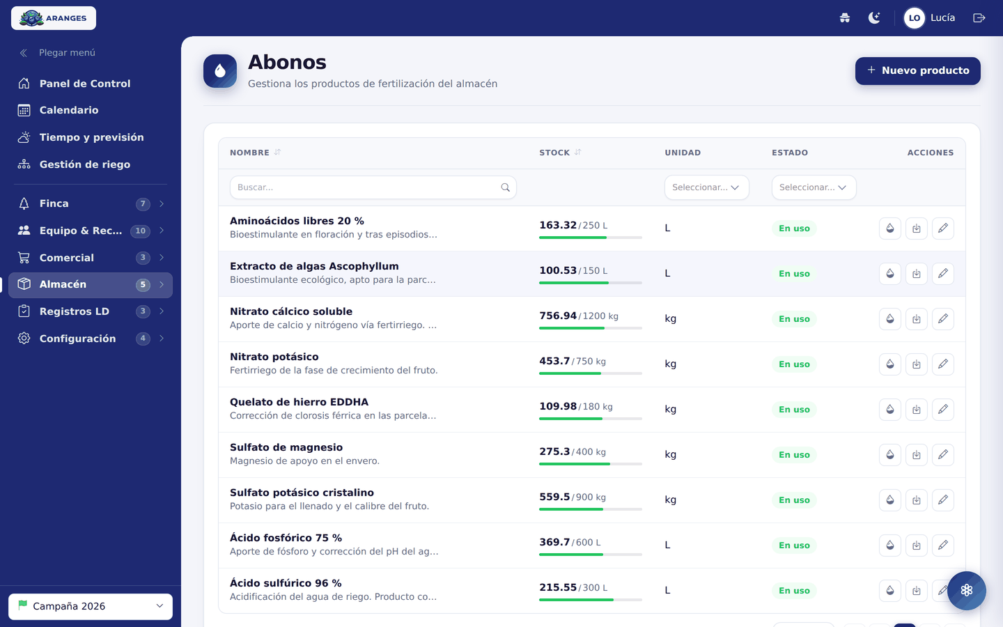Open Gestión de riego
The height and width of the screenshot is (627, 1003).
click(x=91, y=164)
